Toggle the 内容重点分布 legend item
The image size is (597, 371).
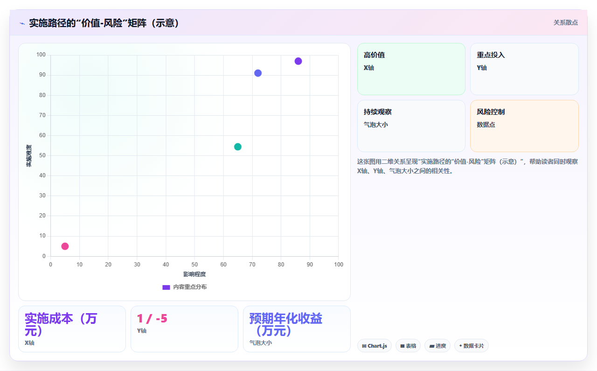pos(184,287)
